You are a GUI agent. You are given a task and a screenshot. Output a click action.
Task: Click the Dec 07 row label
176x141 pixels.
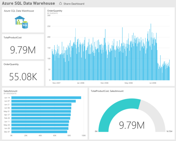[x=7, y=132]
